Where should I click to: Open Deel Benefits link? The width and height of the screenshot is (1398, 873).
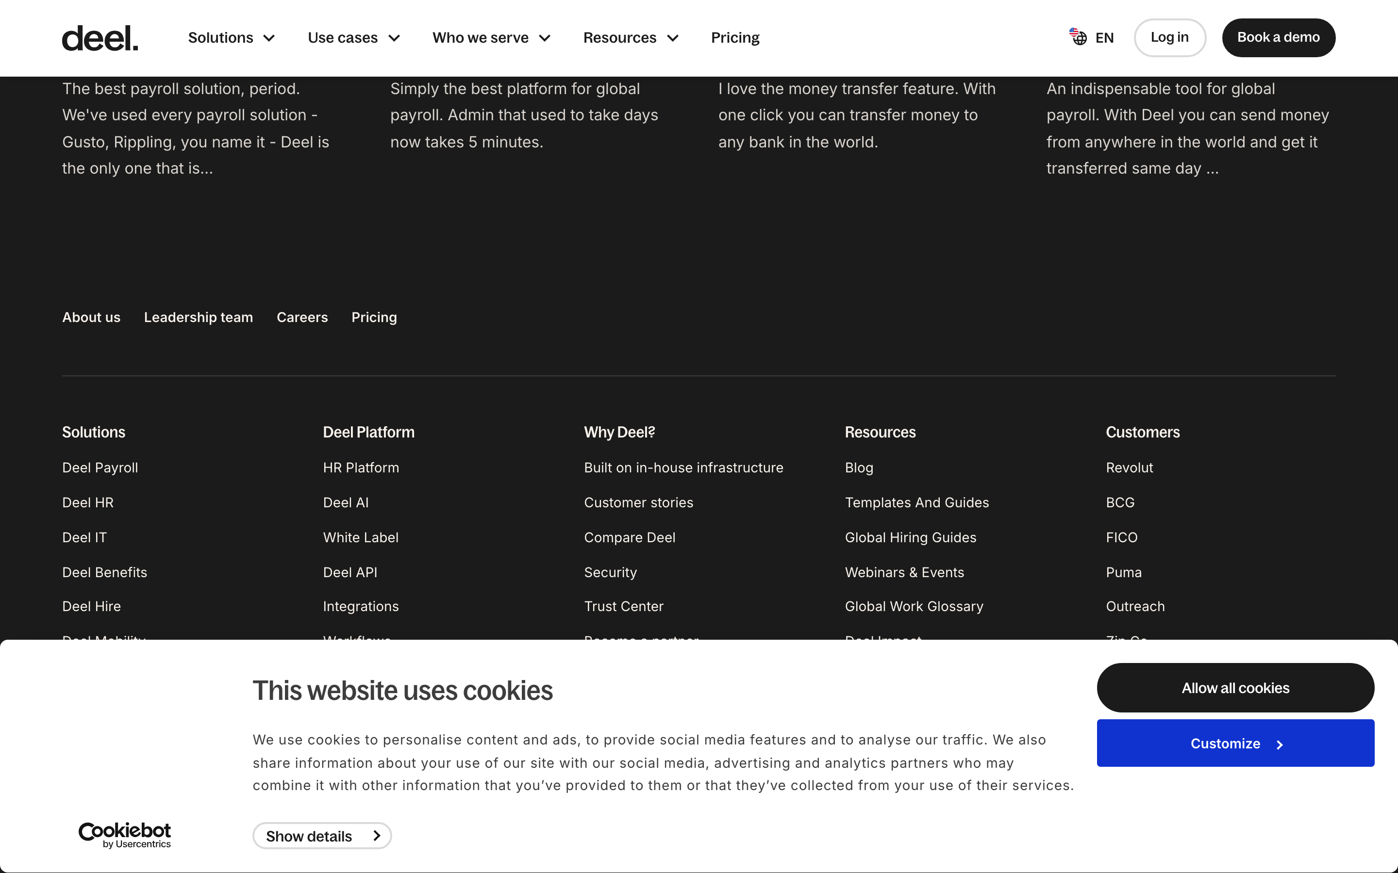[x=104, y=572]
